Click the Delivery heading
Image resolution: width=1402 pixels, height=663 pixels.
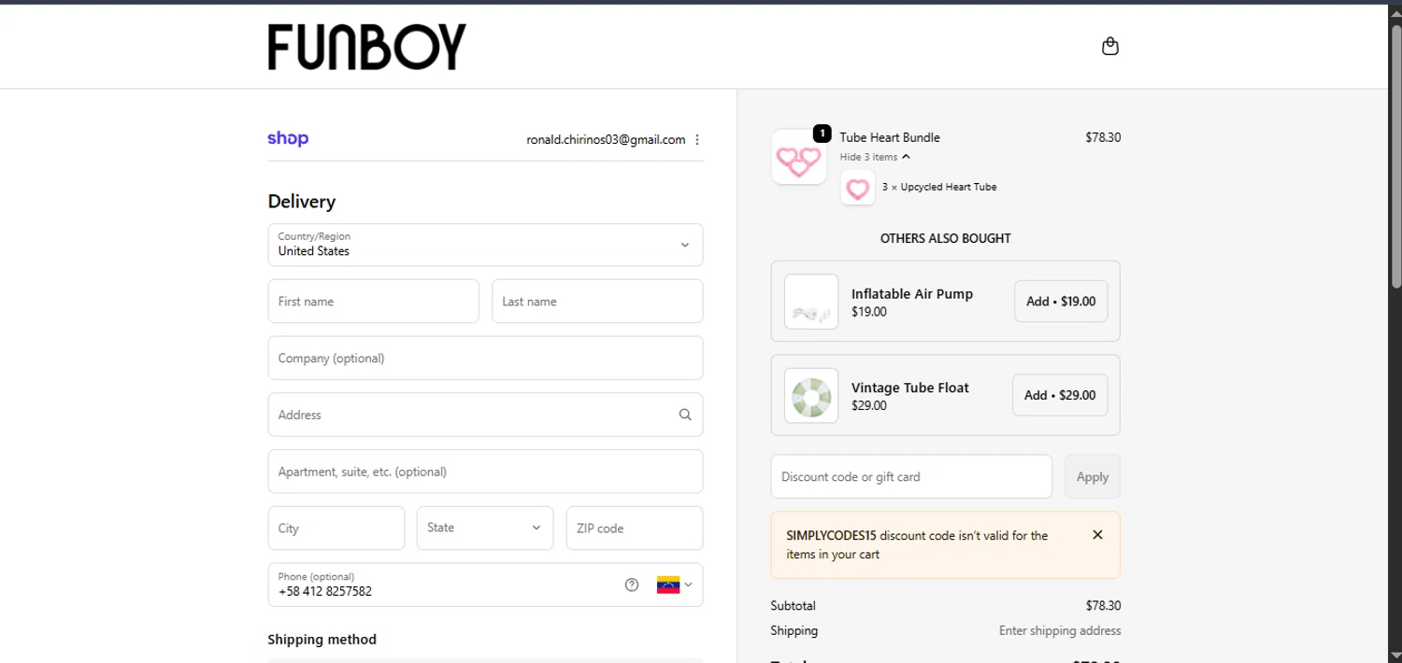(302, 202)
